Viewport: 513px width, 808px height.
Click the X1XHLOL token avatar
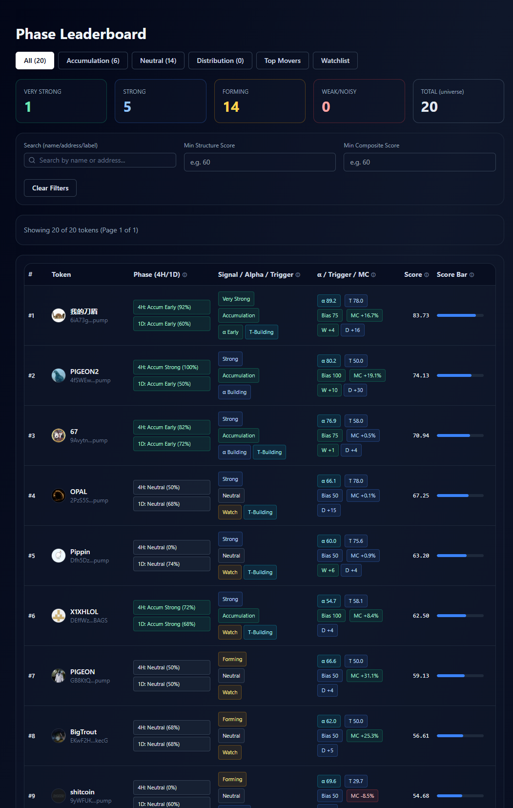[x=59, y=616]
